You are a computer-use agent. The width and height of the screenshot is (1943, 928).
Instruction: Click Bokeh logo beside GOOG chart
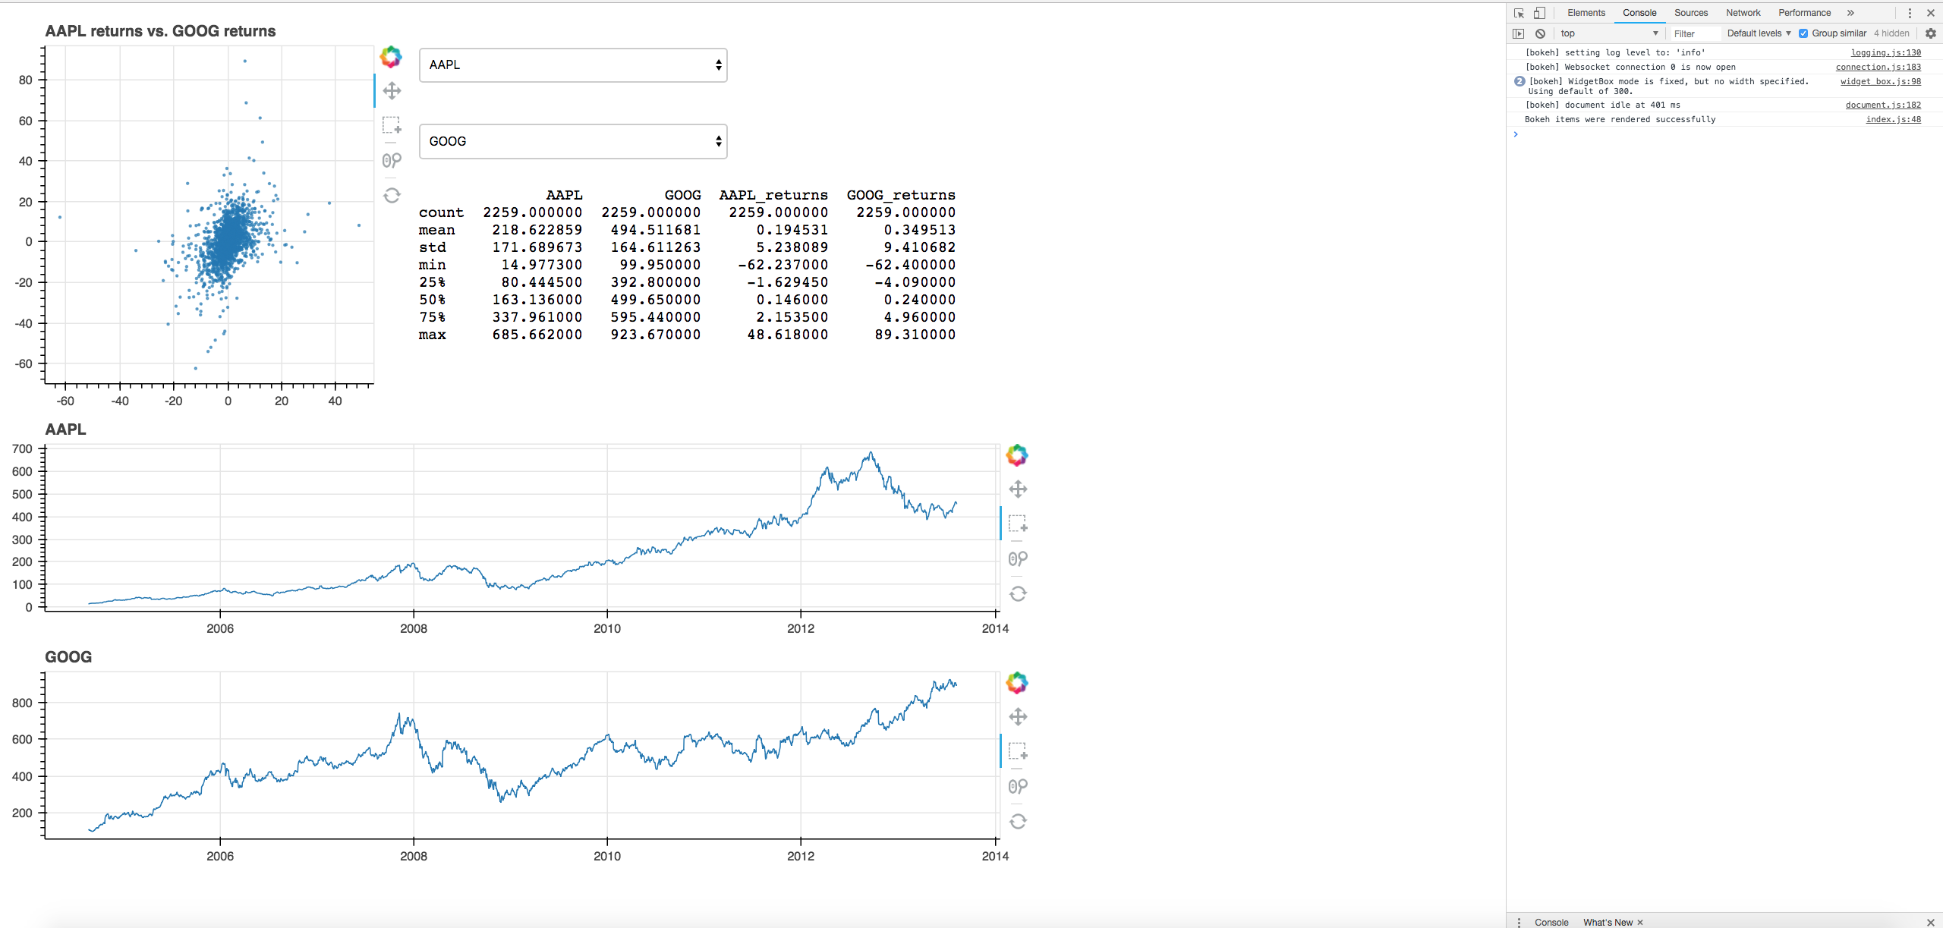pos(1017,683)
